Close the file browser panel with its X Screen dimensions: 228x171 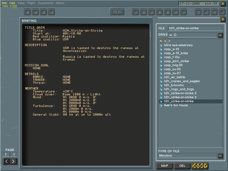point(223,19)
